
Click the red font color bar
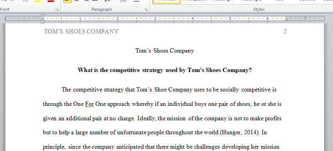pyautogui.click(x=50, y=1)
